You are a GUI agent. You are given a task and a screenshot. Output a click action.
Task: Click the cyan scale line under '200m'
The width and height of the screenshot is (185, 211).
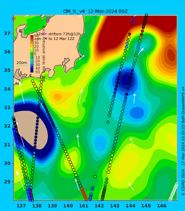[22, 66]
